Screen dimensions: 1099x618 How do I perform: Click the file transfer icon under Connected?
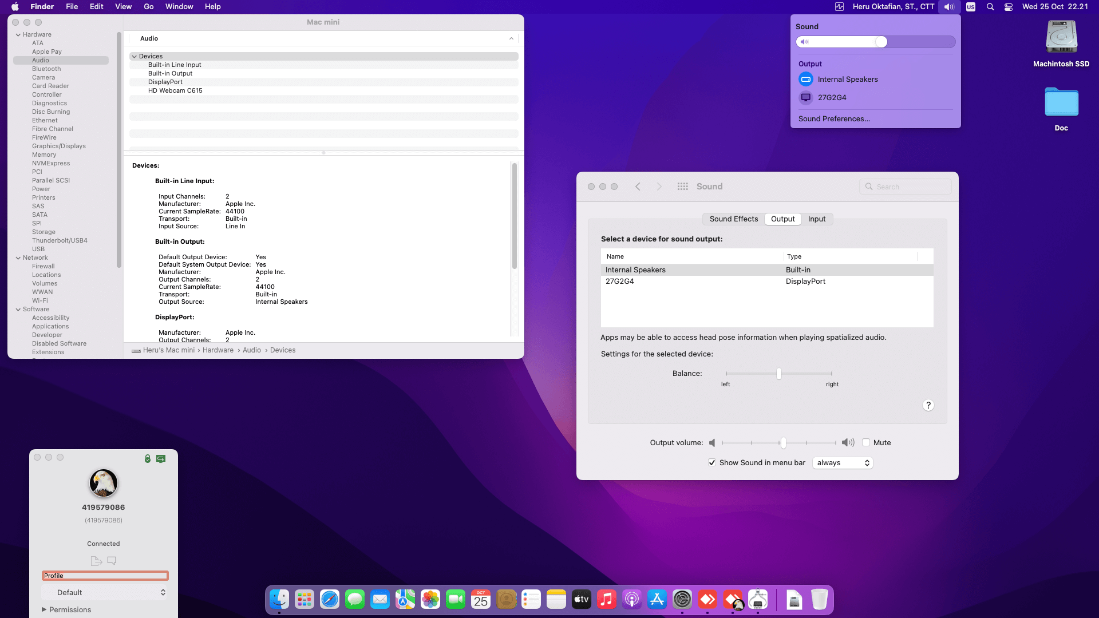(x=96, y=561)
